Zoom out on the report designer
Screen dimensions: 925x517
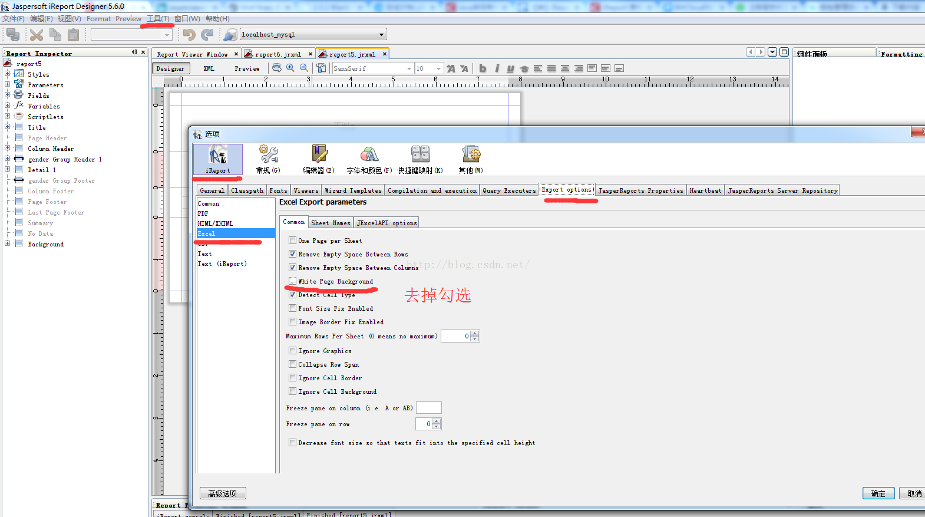(304, 68)
